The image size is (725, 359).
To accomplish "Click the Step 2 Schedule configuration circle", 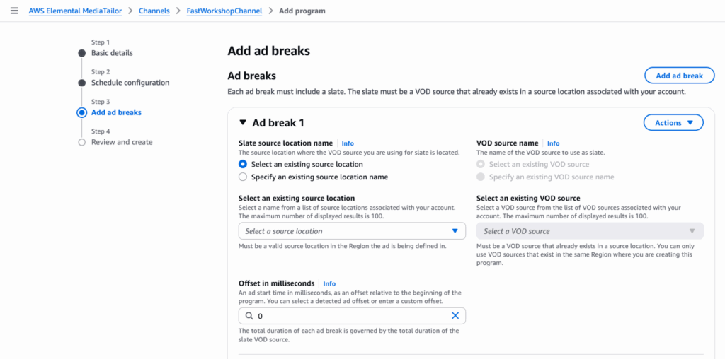I will (x=82, y=83).
